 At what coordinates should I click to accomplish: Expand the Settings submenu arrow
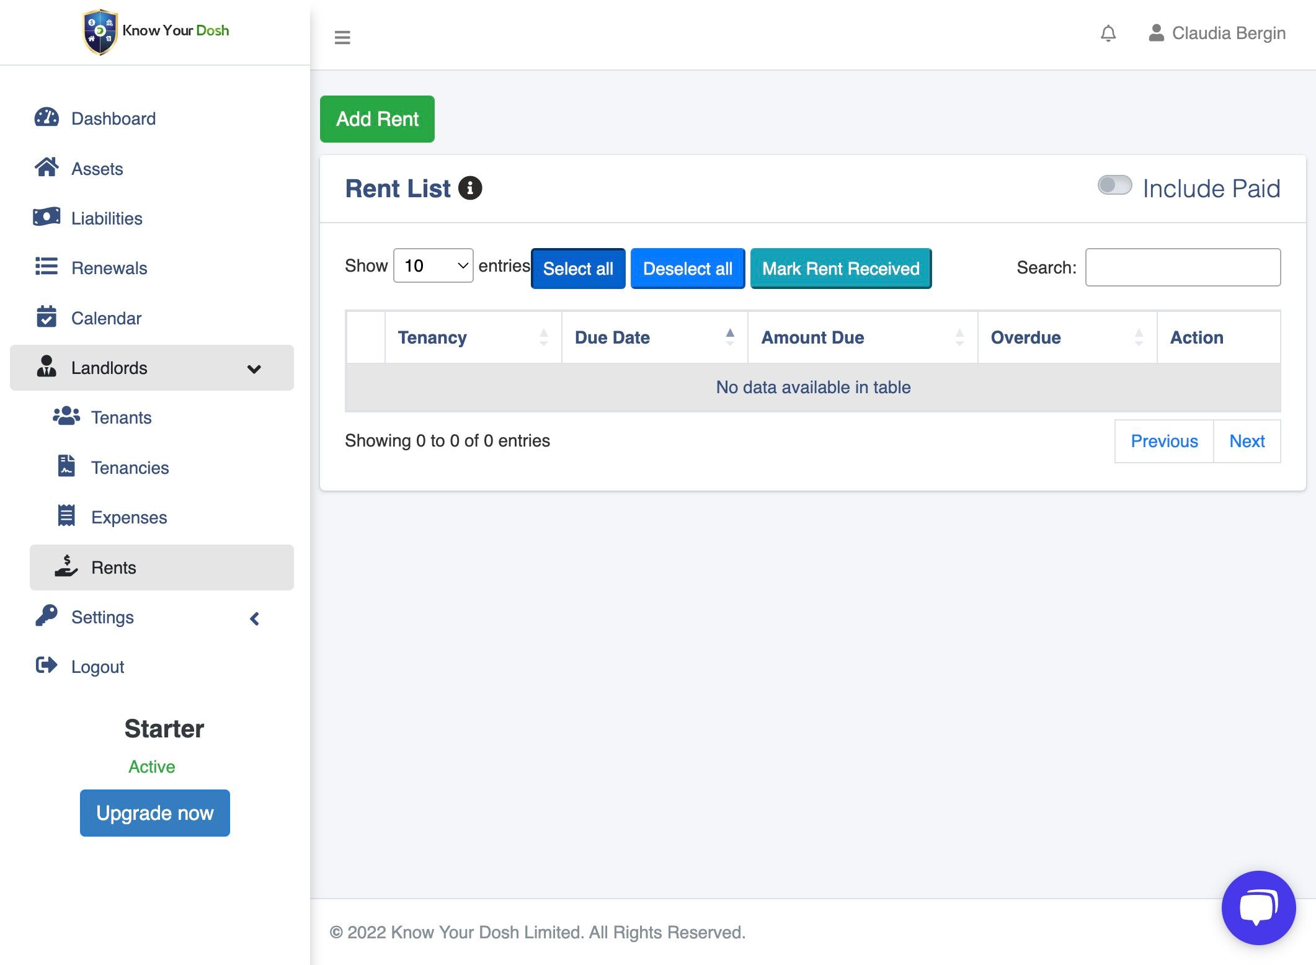click(254, 618)
